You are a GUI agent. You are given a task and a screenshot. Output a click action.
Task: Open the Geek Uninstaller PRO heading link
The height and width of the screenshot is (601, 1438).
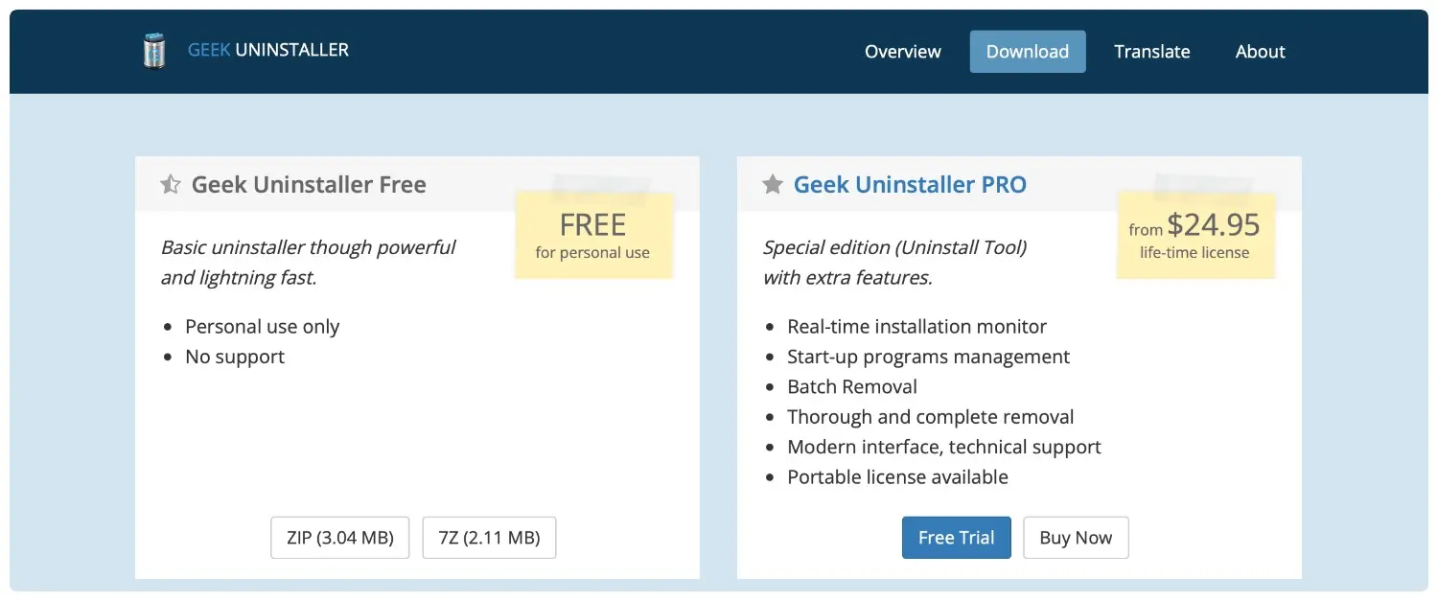[x=910, y=184]
